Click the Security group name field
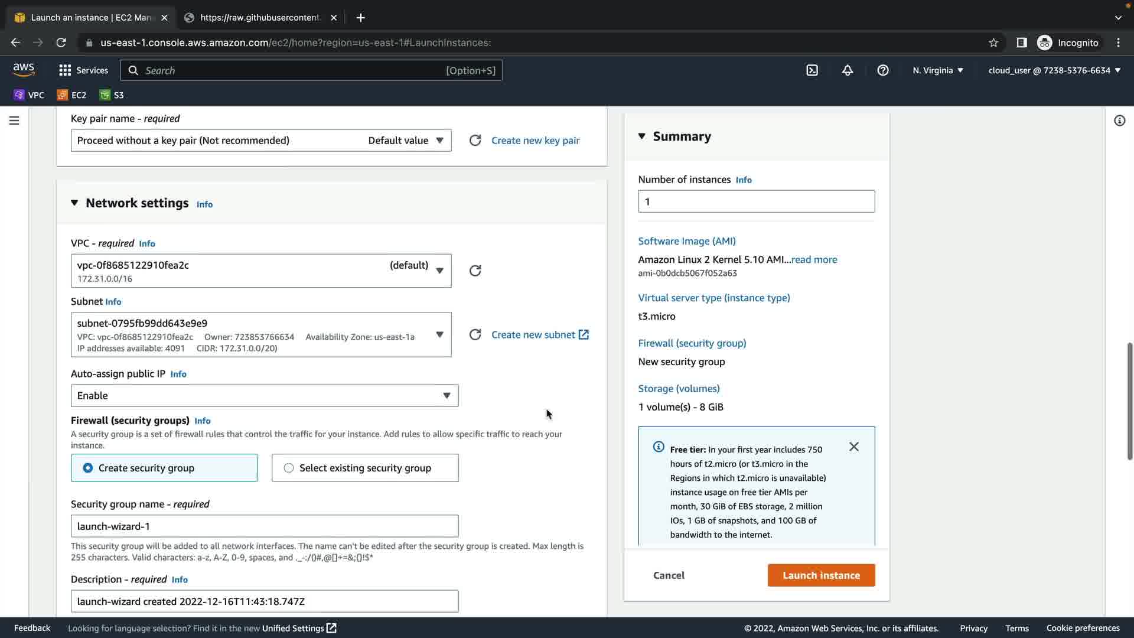 coord(264,526)
